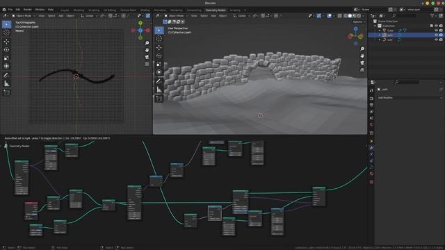Enable solid viewport shading in perspective viewport
Screen dimensions: 445x250
click(x=350, y=16)
